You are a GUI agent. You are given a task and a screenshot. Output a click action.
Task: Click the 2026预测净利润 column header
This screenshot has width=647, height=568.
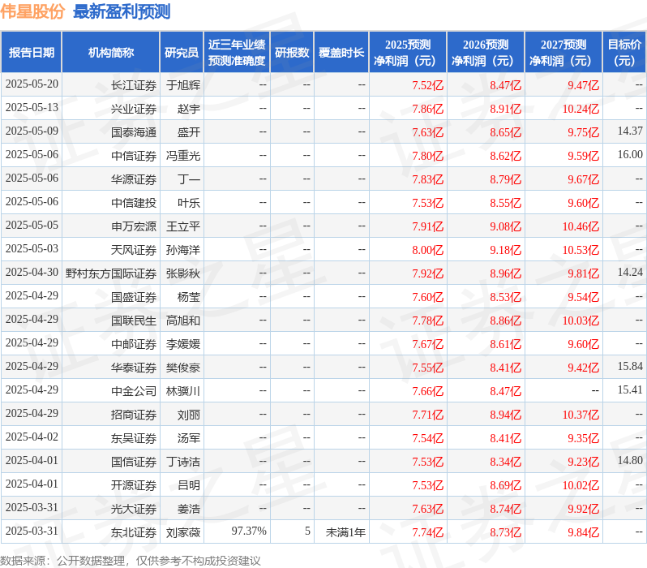(486, 52)
